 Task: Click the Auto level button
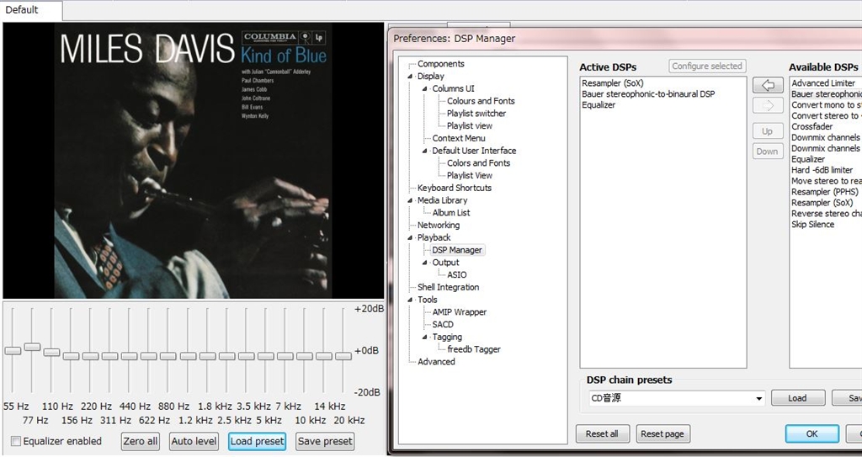[194, 441]
